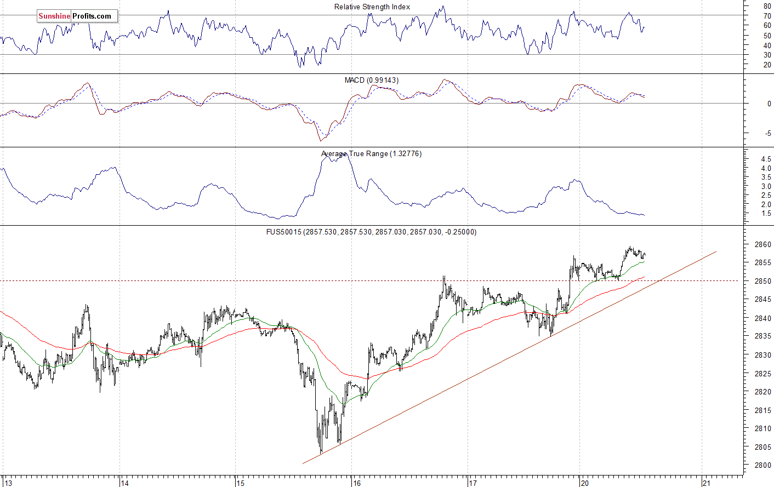Click date label 16 on time axis
Image resolution: width=774 pixels, height=487 pixels.
357,483
